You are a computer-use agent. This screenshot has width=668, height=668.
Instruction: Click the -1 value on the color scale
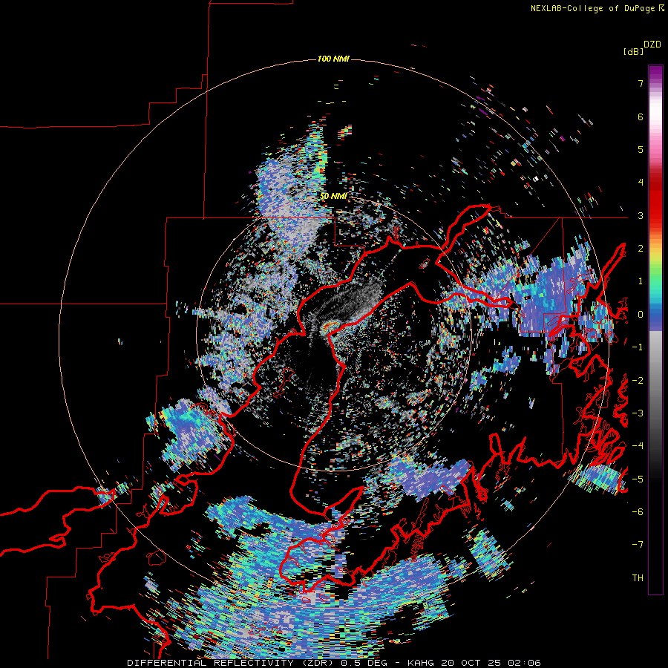638,347
